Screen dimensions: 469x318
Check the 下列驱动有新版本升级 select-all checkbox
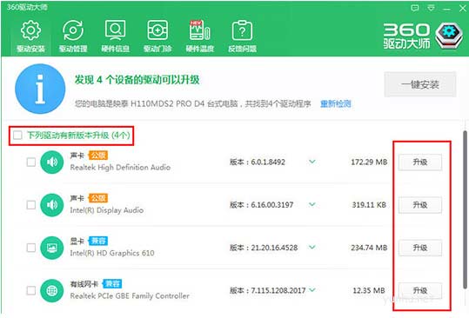[x=17, y=136]
